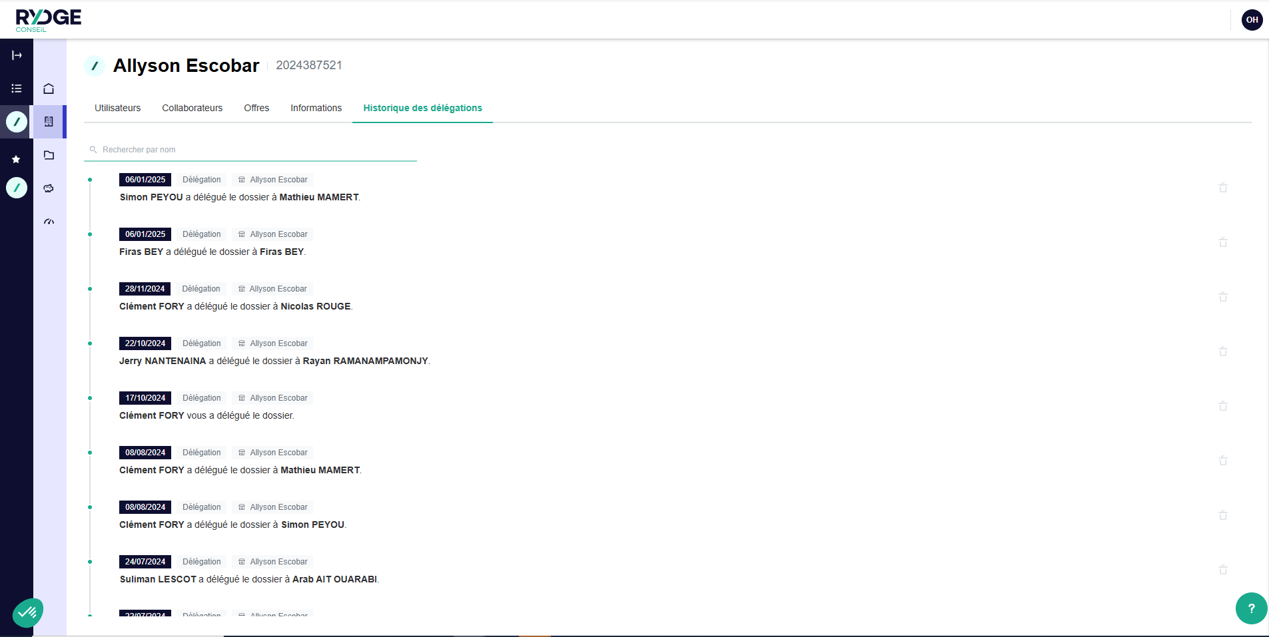The height and width of the screenshot is (637, 1269).
Task: Click text 'Clément FORY a délégué le dossier à Mathieu MAMERT'
Action: coord(240,470)
